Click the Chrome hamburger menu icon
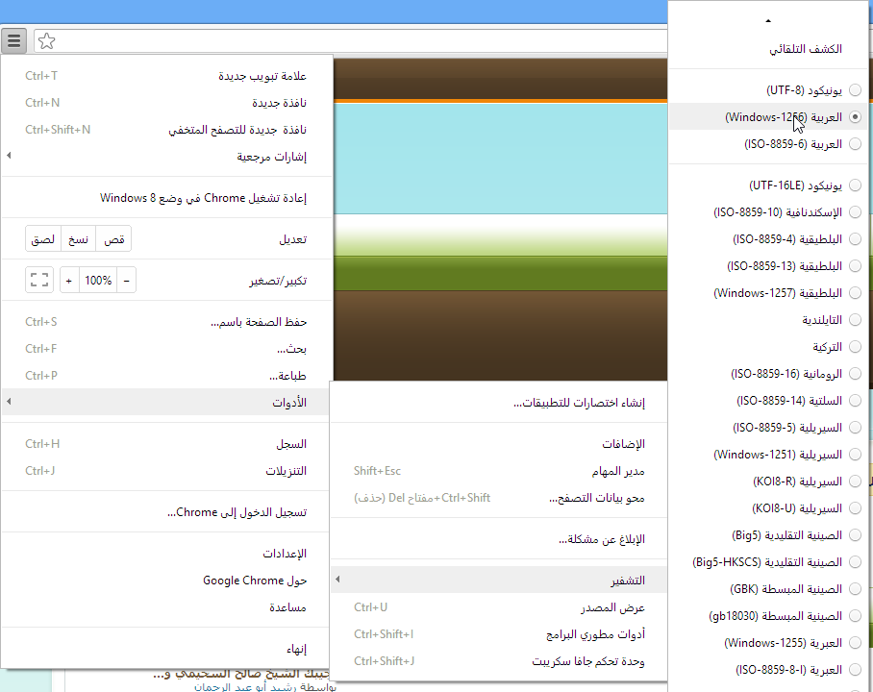The height and width of the screenshot is (692, 873). 13,41
